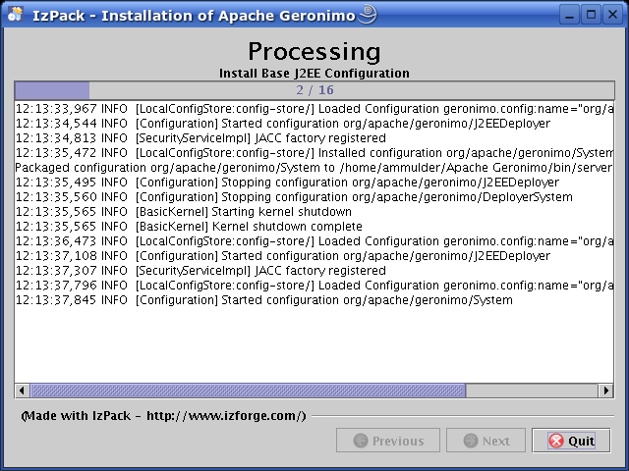Click 'Starting kernel shutdown' log line
629x471 pixels.
click(184, 212)
